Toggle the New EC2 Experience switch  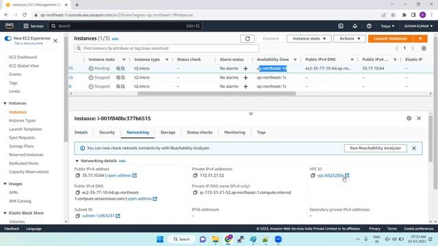coord(8,38)
